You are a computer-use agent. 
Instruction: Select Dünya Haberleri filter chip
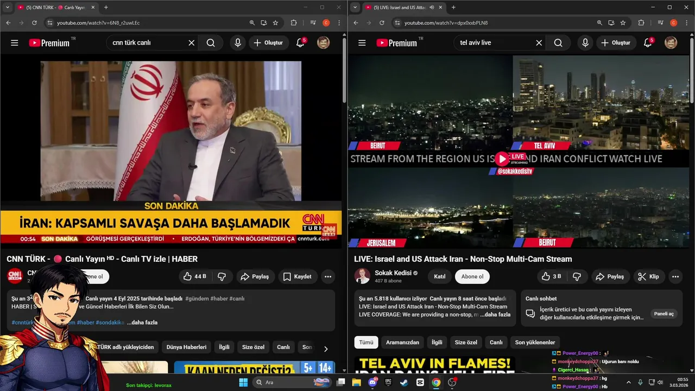point(186,347)
